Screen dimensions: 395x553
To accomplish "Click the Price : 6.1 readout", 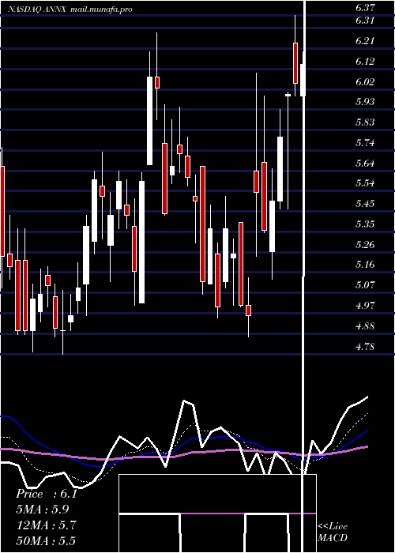I will pos(47,494).
